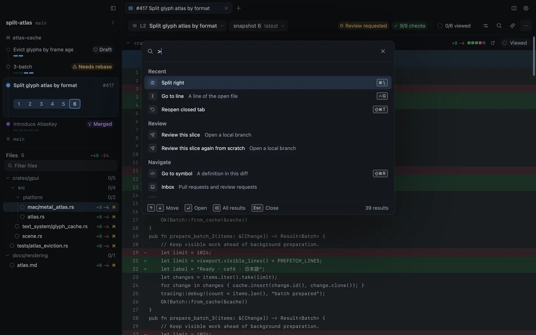Run the Go to line command
This screenshot has height=335, width=536.
click(x=268, y=96)
